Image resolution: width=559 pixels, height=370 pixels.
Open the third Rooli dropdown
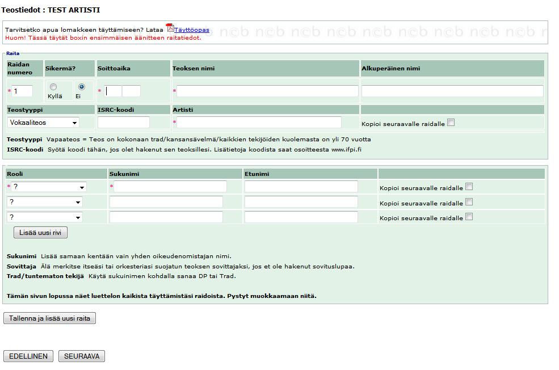point(45,217)
